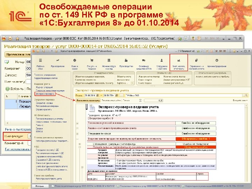This screenshot has height=189, width=252.
Task: Click vertical scrollbar of the express-check report
Action: (246, 143)
